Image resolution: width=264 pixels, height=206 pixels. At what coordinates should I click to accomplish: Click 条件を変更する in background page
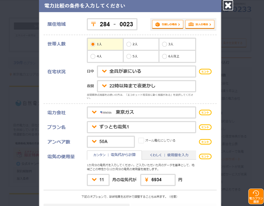[233, 43]
